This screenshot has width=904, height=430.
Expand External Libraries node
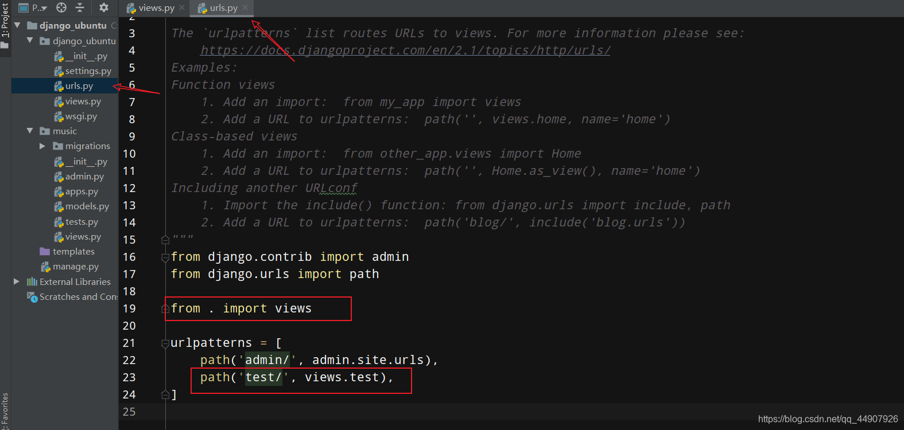tap(17, 282)
